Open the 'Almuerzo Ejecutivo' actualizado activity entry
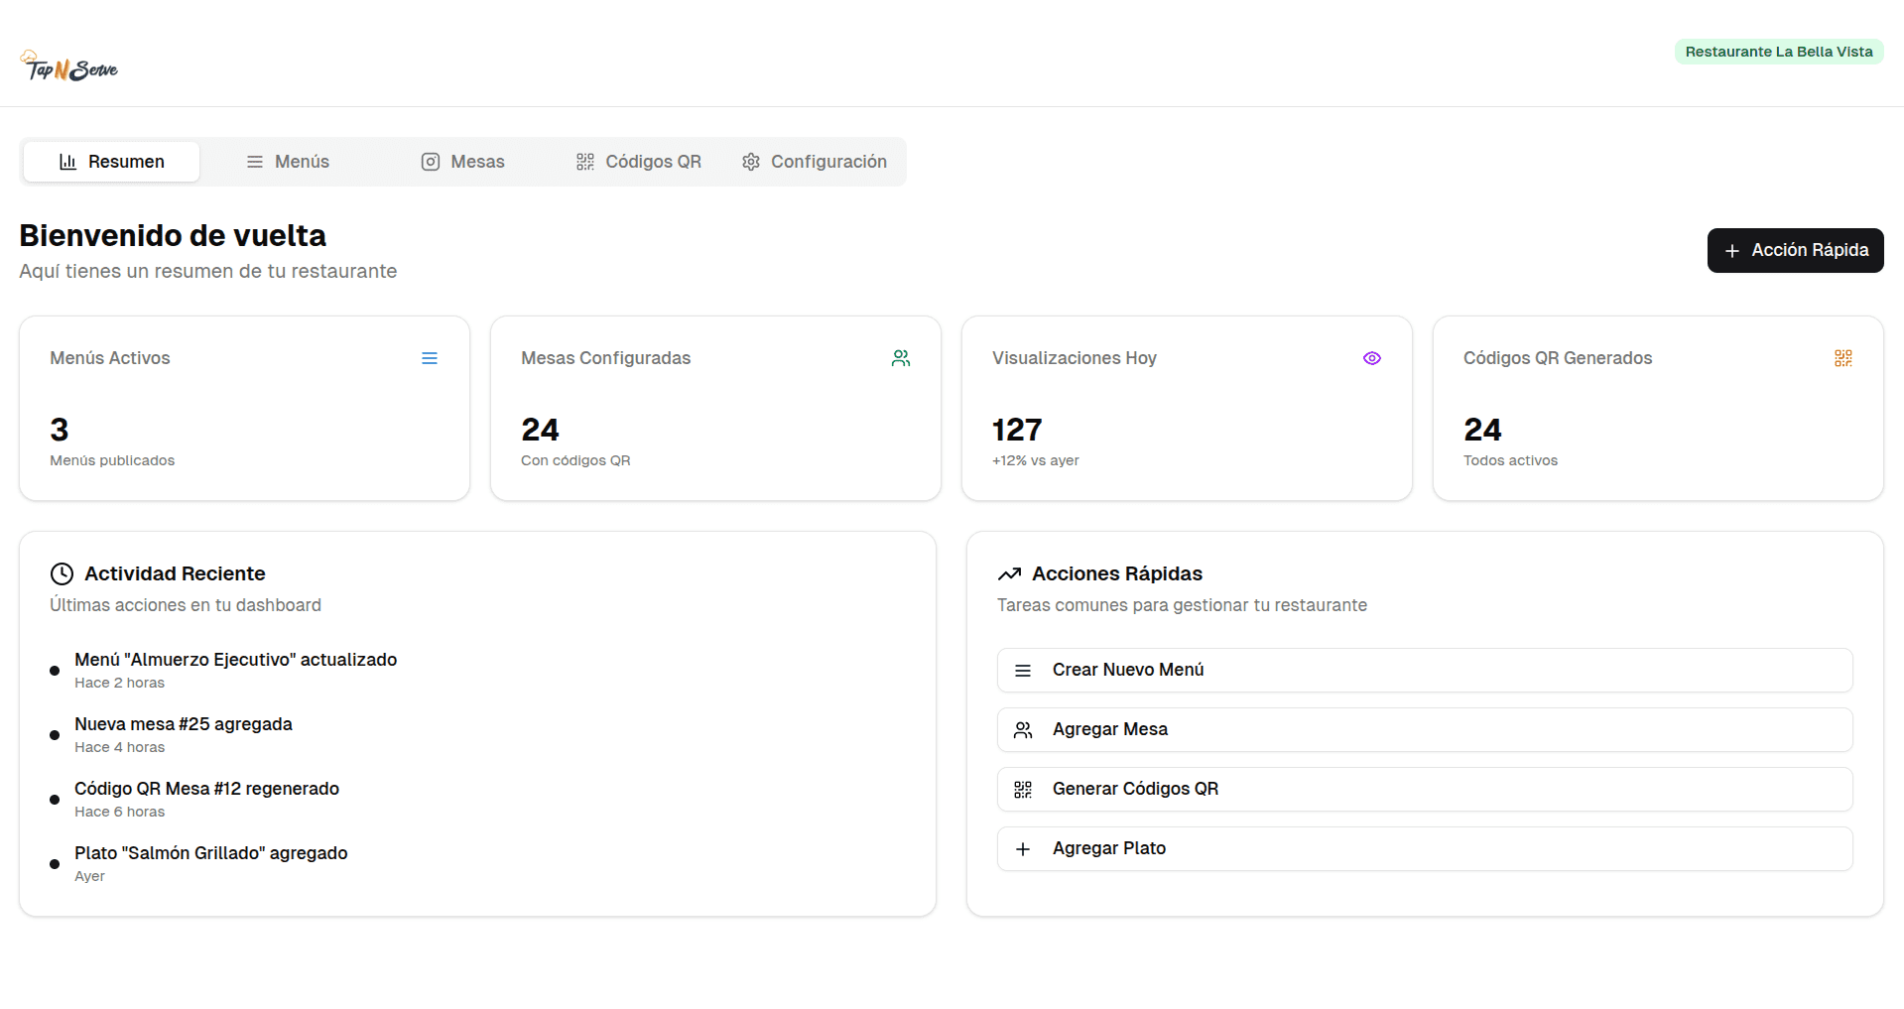1904x1009 pixels. [x=235, y=660]
